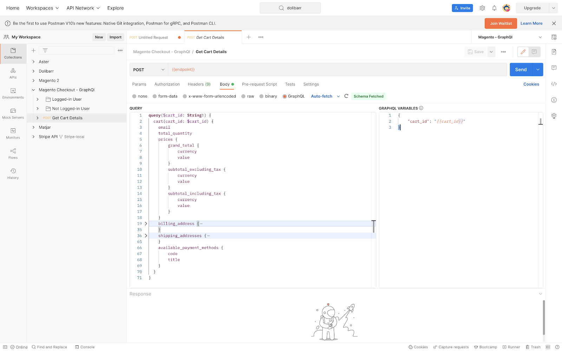Expand the Matjar collection

point(33,127)
